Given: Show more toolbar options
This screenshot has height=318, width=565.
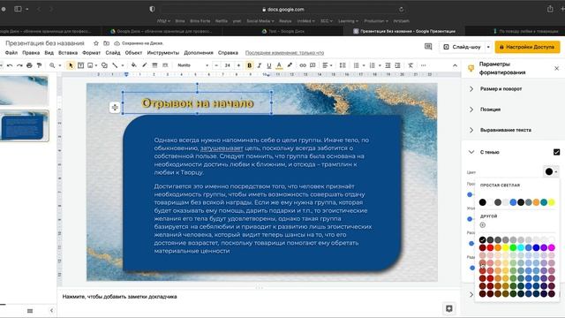Looking at the screenshot, I should coord(424,65).
